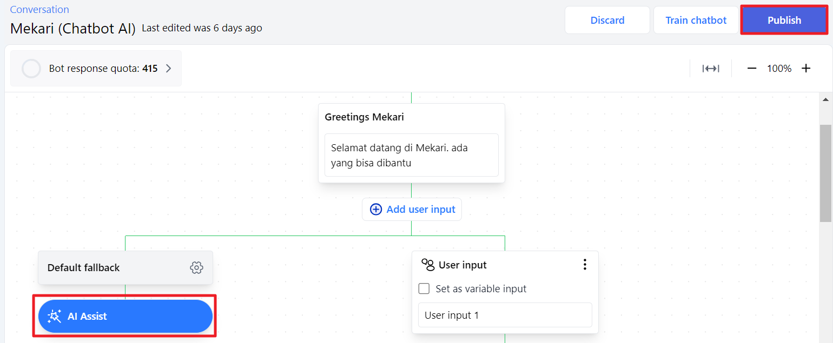Click the Mekari (Chatbot AI) title

coord(73,28)
